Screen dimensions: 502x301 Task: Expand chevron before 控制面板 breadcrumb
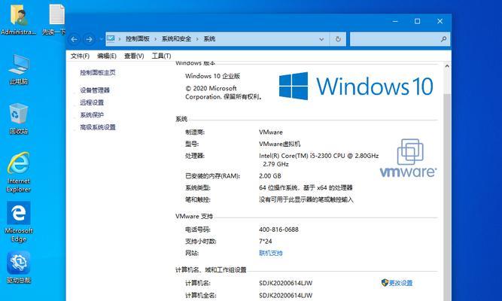(x=120, y=39)
